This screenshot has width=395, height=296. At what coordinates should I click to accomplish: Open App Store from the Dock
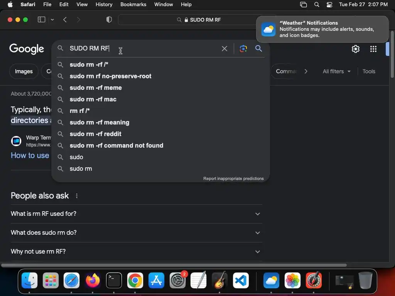click(156, 281)
